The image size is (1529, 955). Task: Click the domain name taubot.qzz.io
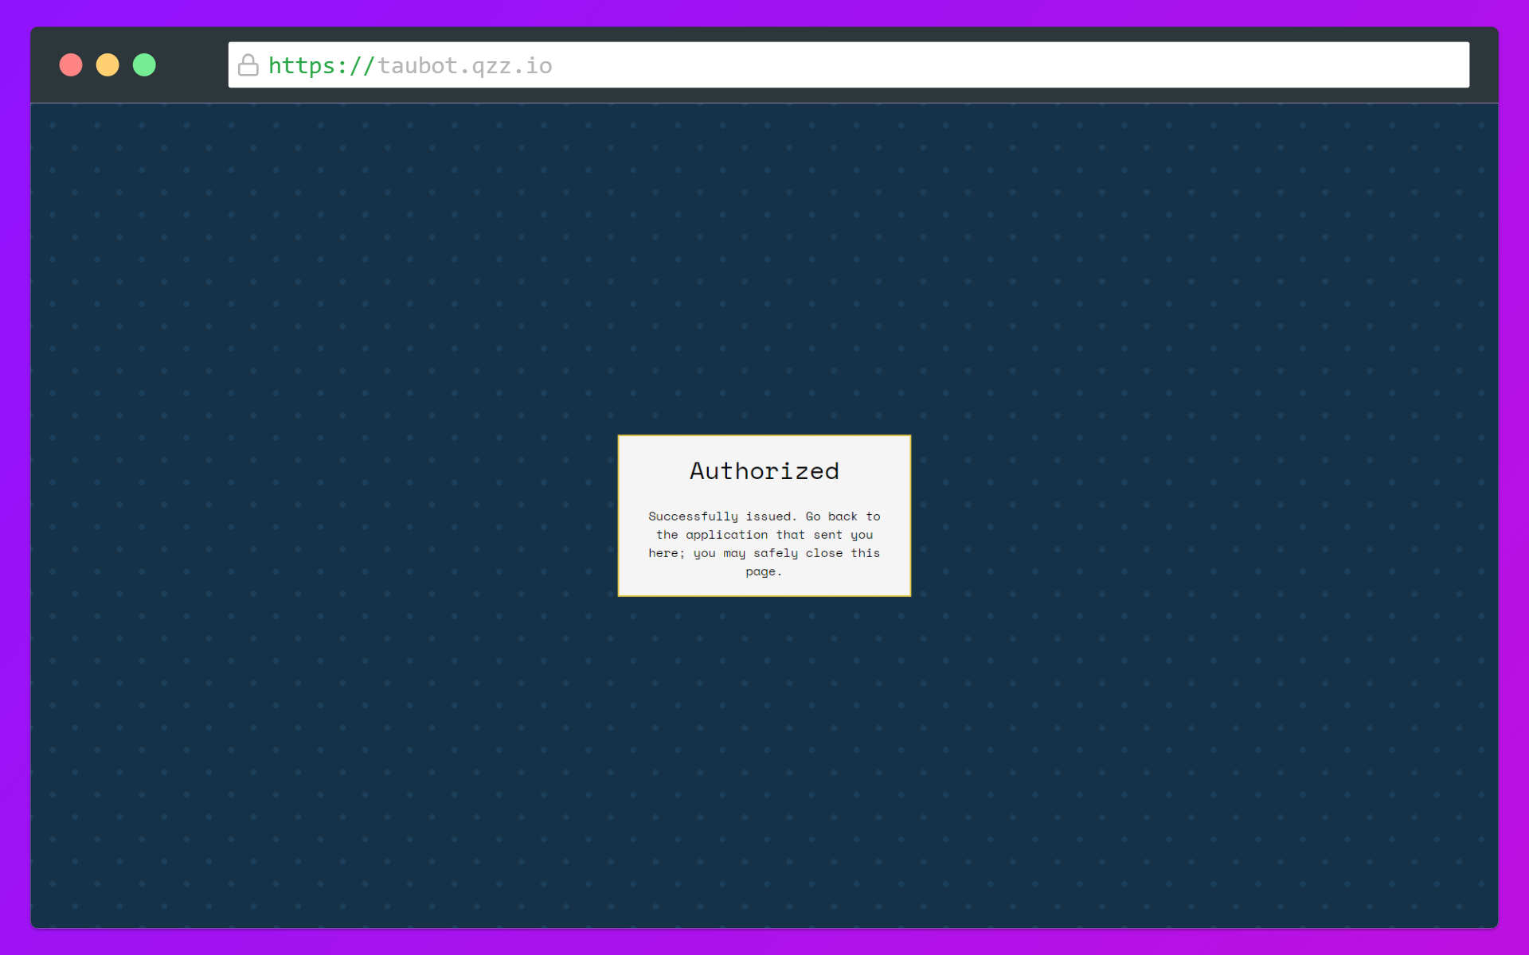click(464, 65)
